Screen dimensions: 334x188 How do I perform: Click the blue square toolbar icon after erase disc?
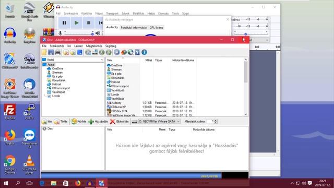(x=80, y=52)
